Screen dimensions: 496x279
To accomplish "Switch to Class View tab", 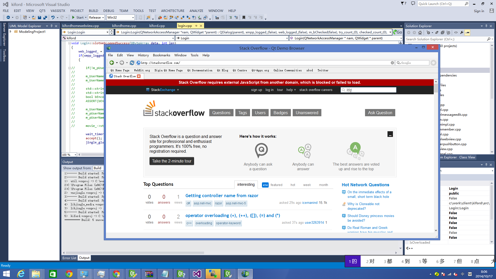I will 467,157.
